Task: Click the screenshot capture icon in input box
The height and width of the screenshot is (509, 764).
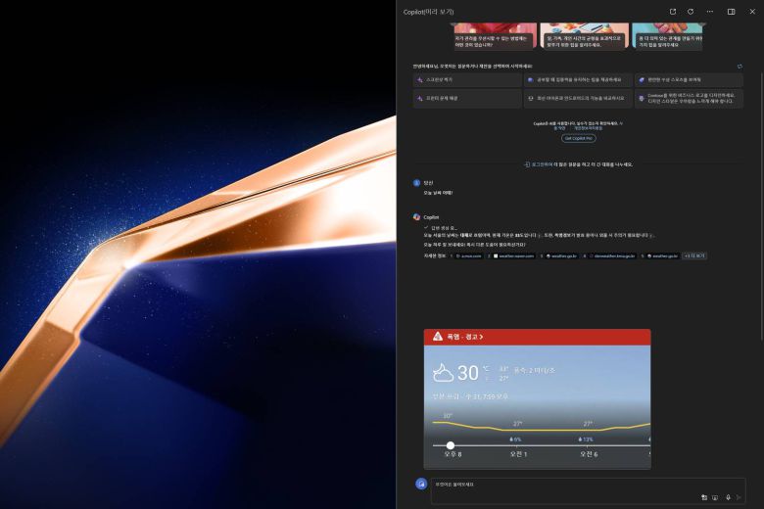Action: [x=715, y=497]
